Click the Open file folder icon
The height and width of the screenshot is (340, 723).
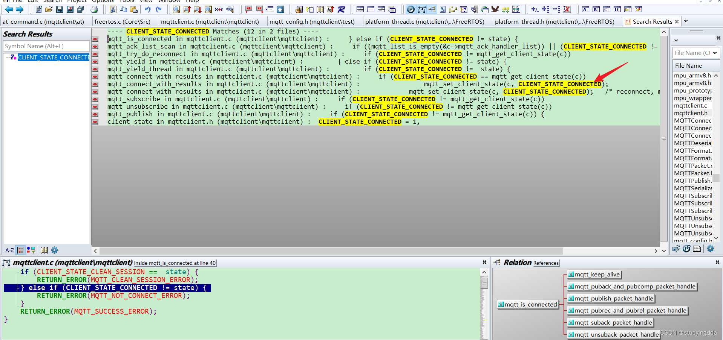click(x=49, y=9)
